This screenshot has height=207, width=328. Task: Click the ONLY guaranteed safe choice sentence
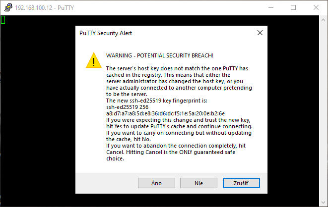point(171,155)
